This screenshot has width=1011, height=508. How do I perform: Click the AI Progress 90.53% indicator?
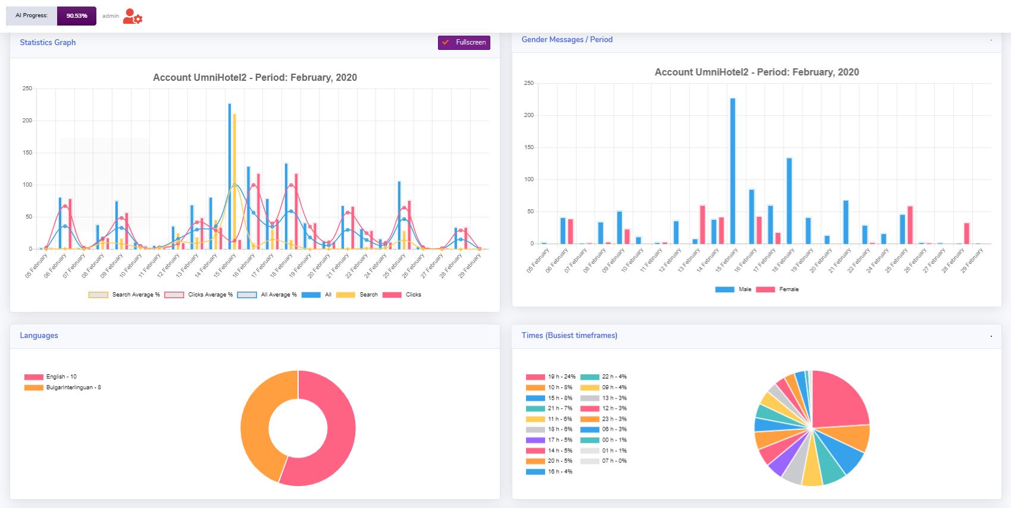(51, 16)
